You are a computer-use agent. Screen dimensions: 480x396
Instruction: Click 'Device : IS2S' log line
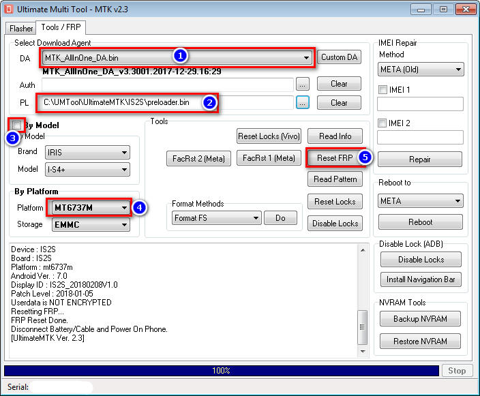33,249
